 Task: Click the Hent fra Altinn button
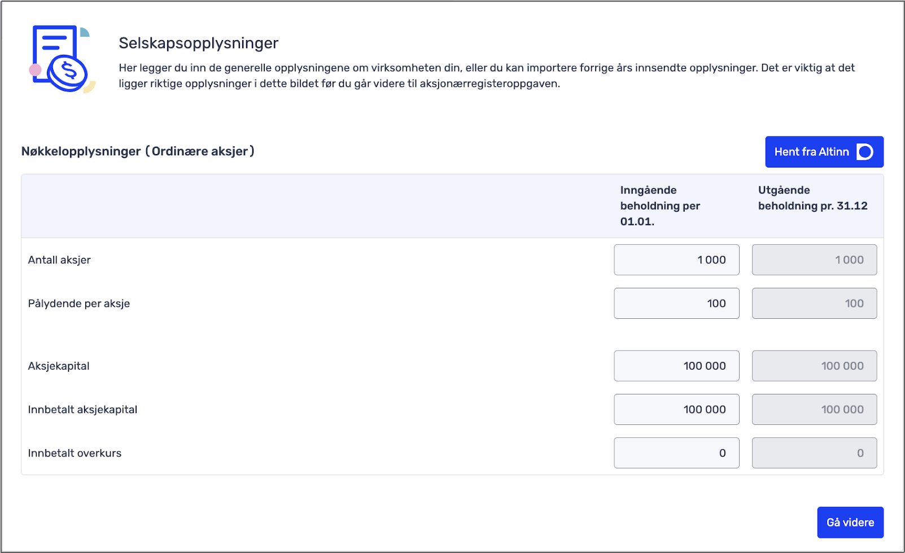(824, 152)
